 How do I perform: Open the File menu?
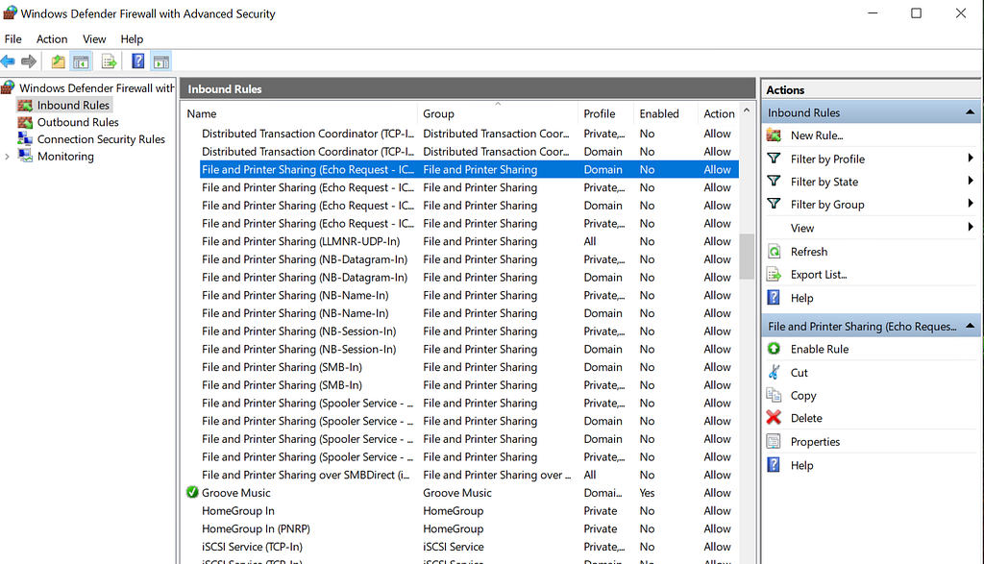pyautogui.click(x=13, y=38)
